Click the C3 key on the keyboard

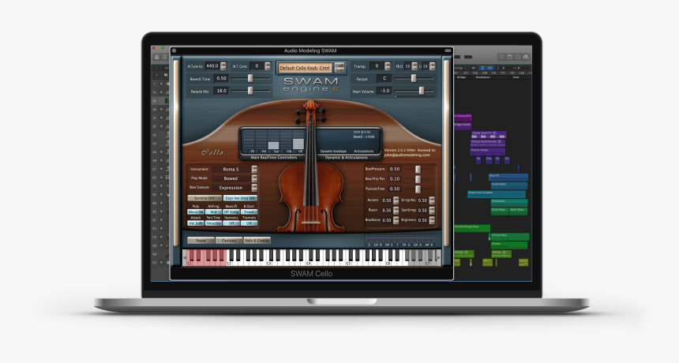click(268, 262)
